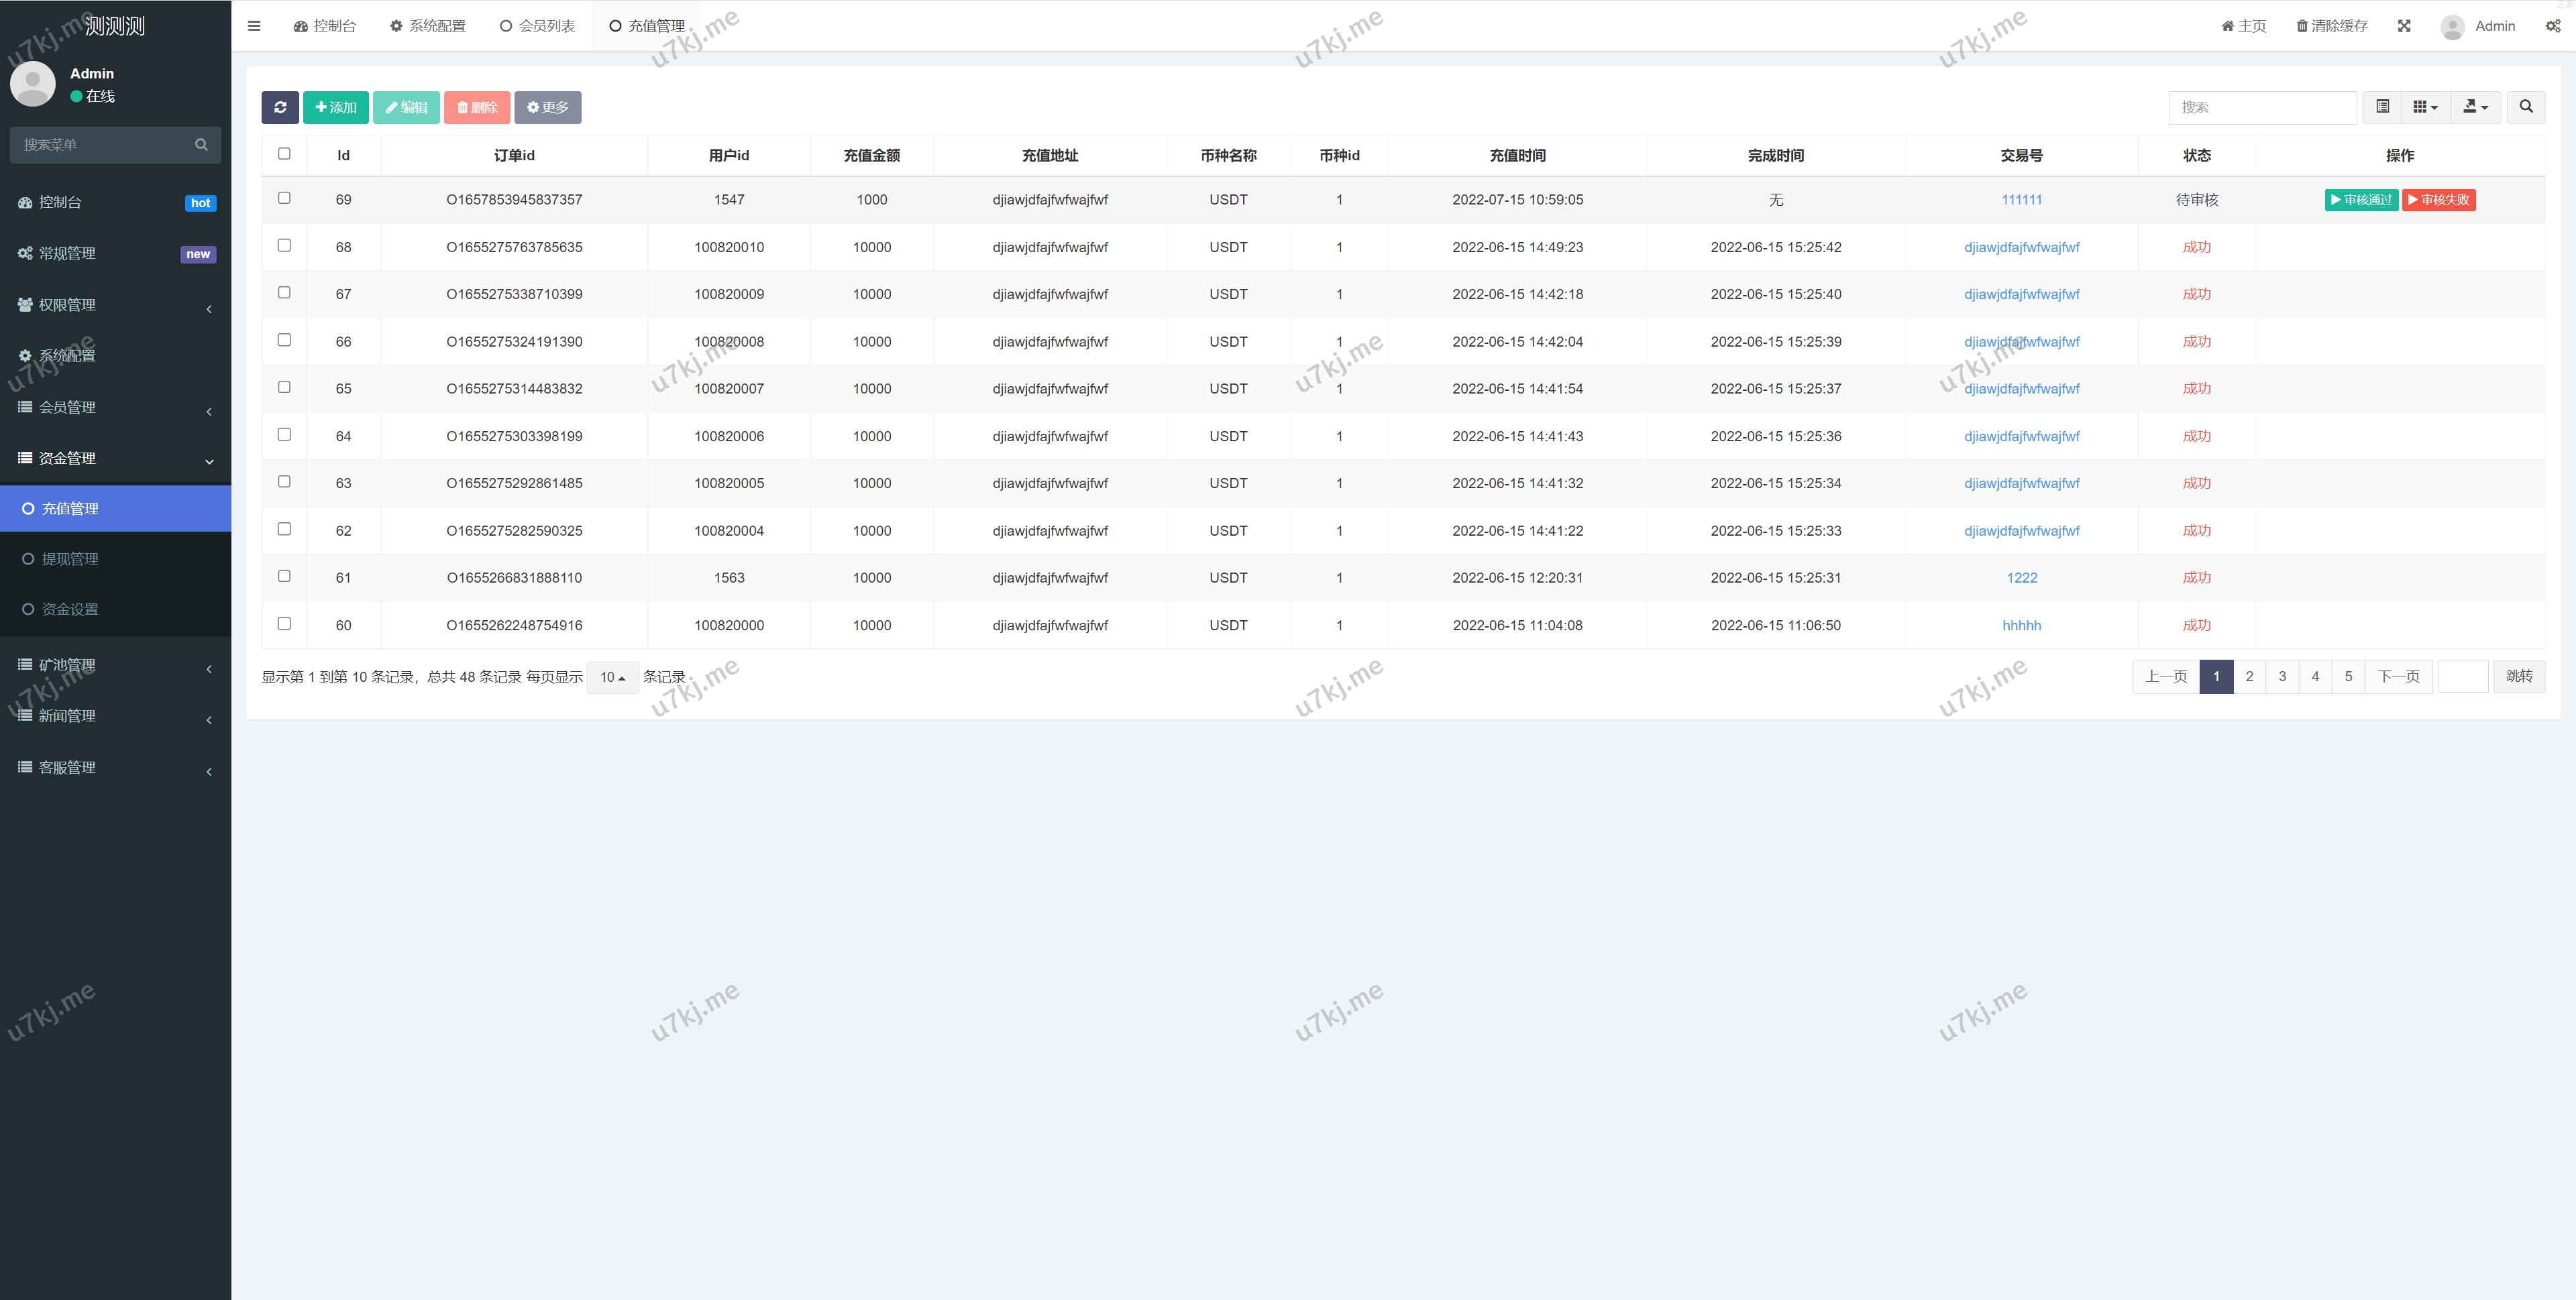Screen dimensions: 2576x1300
Task: Toggle the sidebar hamburger menu icon
Action: pyautogui.click(x=254, y=26)
